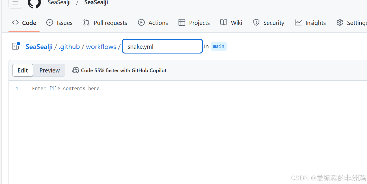
Task: Navigate to the workflows folder link
Action: pos(101,46)
